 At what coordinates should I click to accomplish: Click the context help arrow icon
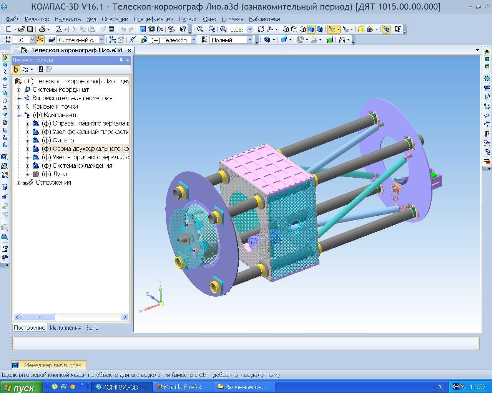(x=183, y=29)
